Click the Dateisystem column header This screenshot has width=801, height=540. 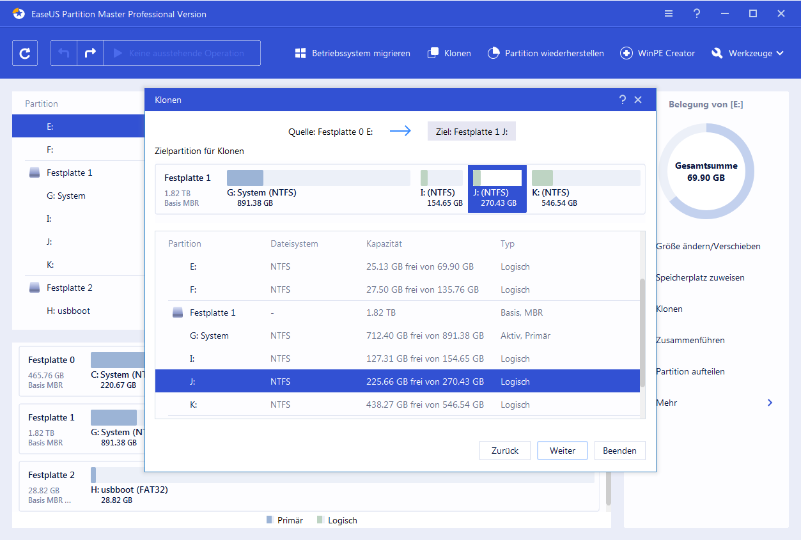pos(294,243)
